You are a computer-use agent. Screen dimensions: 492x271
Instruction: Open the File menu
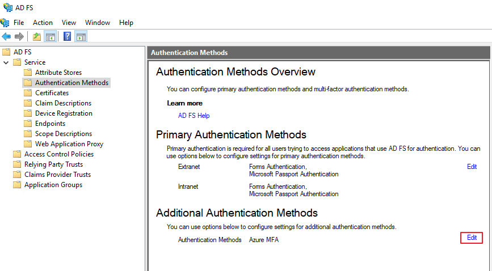click(19, 23)
